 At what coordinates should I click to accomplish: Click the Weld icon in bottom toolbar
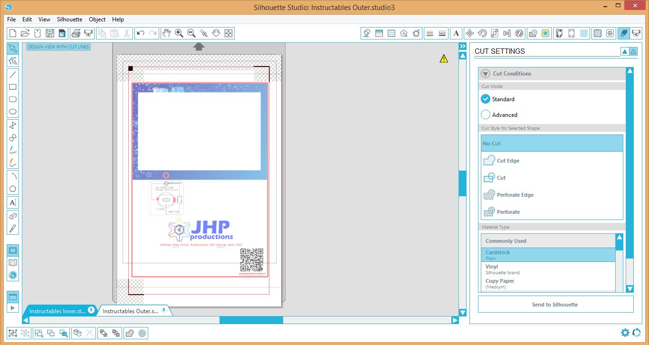(x=129, y=333)
